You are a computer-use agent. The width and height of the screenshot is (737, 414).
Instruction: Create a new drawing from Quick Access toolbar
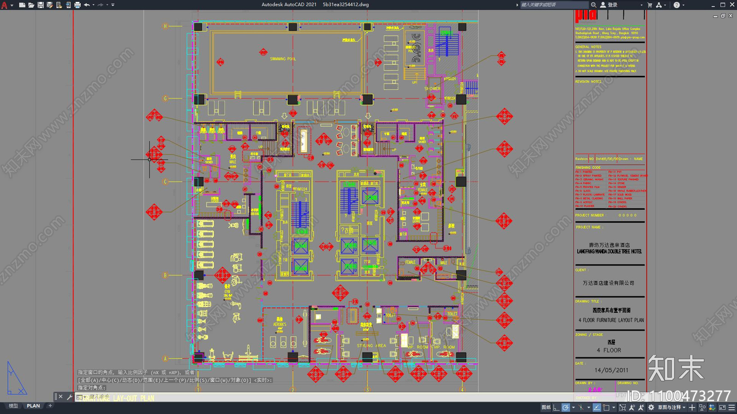(22, 5)
